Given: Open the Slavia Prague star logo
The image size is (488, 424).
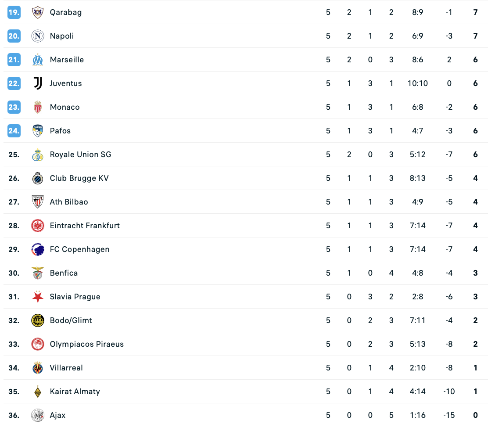Looking at the screenshot, I should (x=38, y=297).
